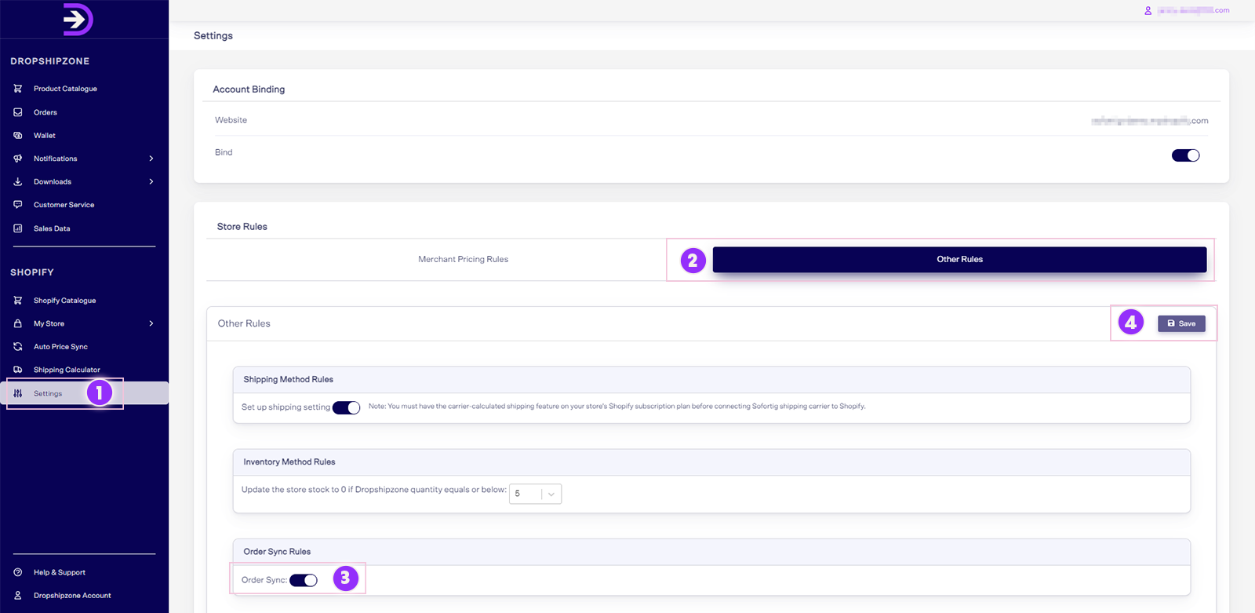
Task: Click the account email link in header
Action: pos(1193,10)
